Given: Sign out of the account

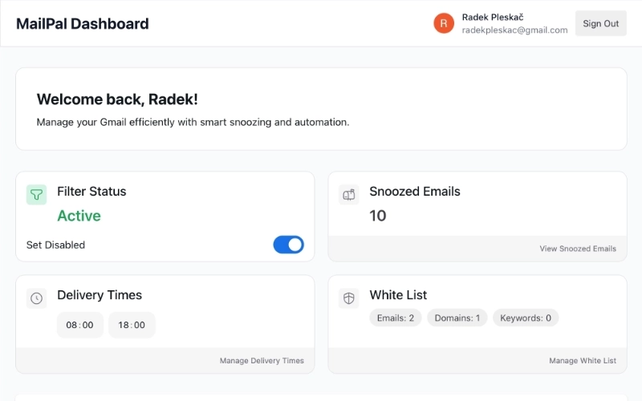Looking at the screenshot, I should tap(600, 23).
